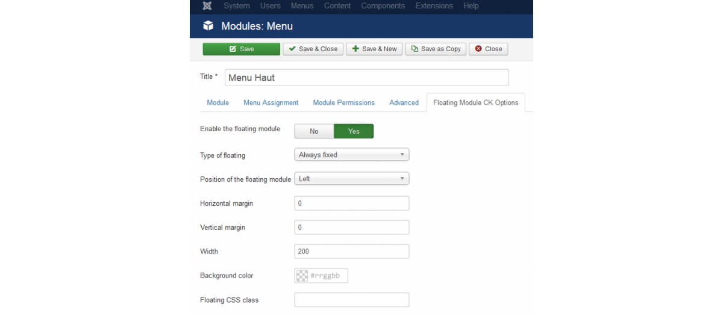This screenshot has height=316, width=723.
Task: Click the Background color swatch
Action: 302,276
